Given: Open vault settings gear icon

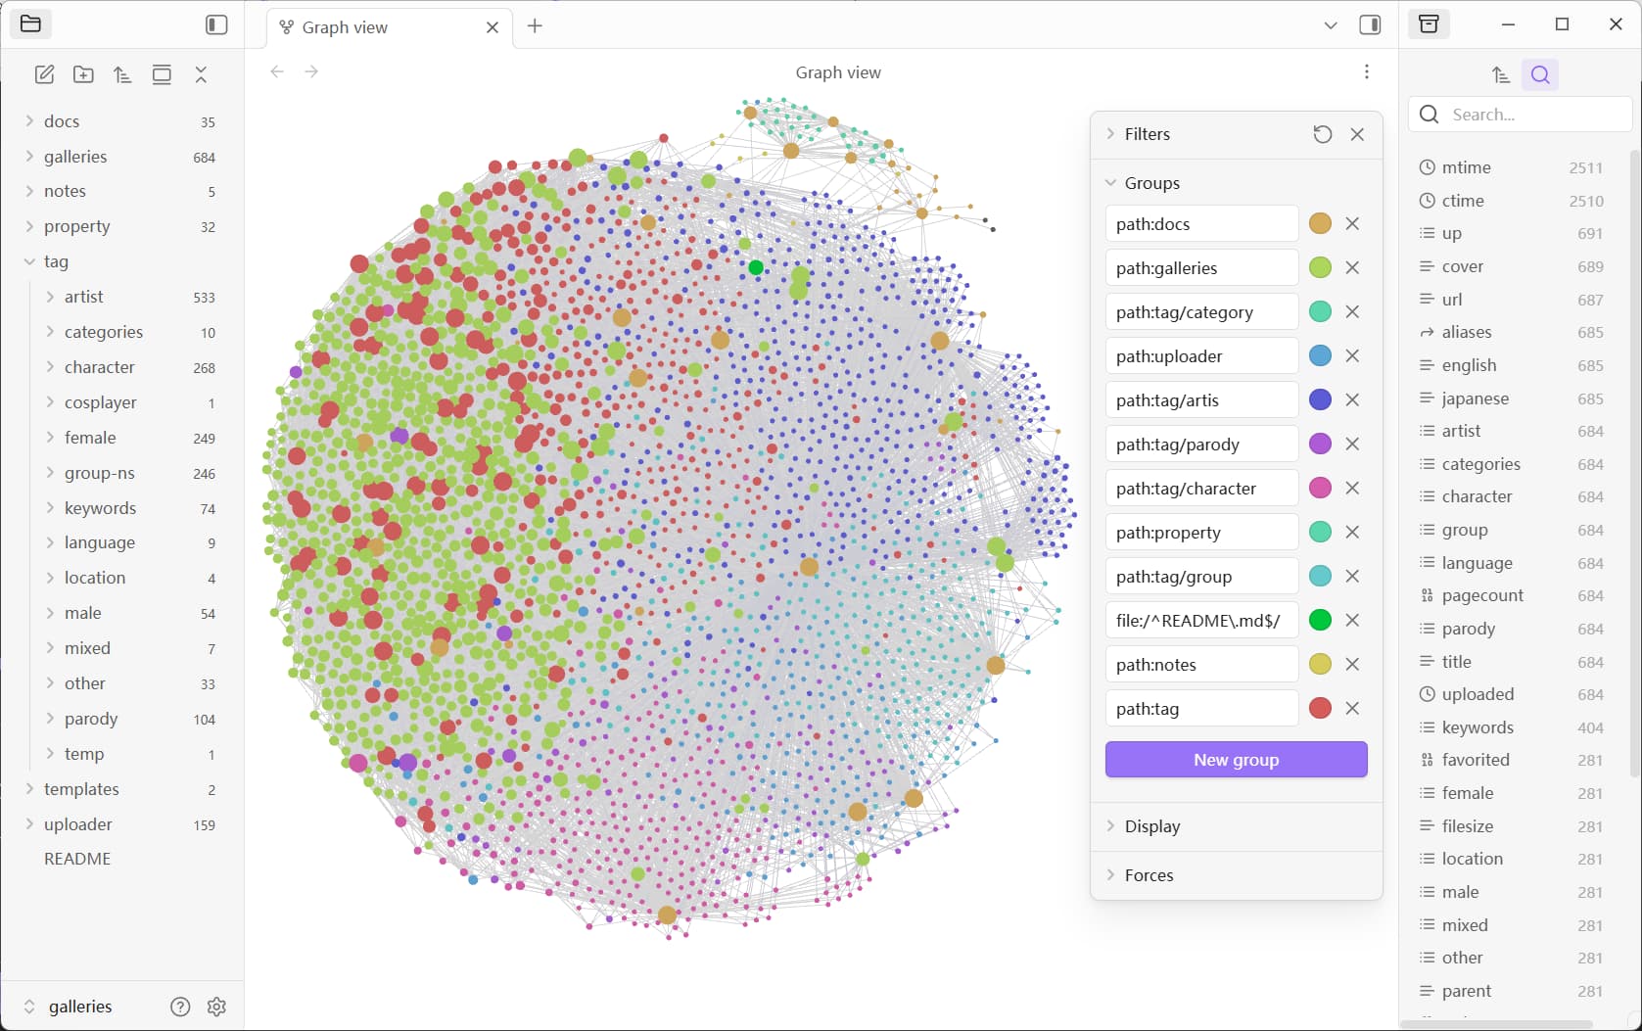Looking at the screenshot, I should [x=217, y=1007].
